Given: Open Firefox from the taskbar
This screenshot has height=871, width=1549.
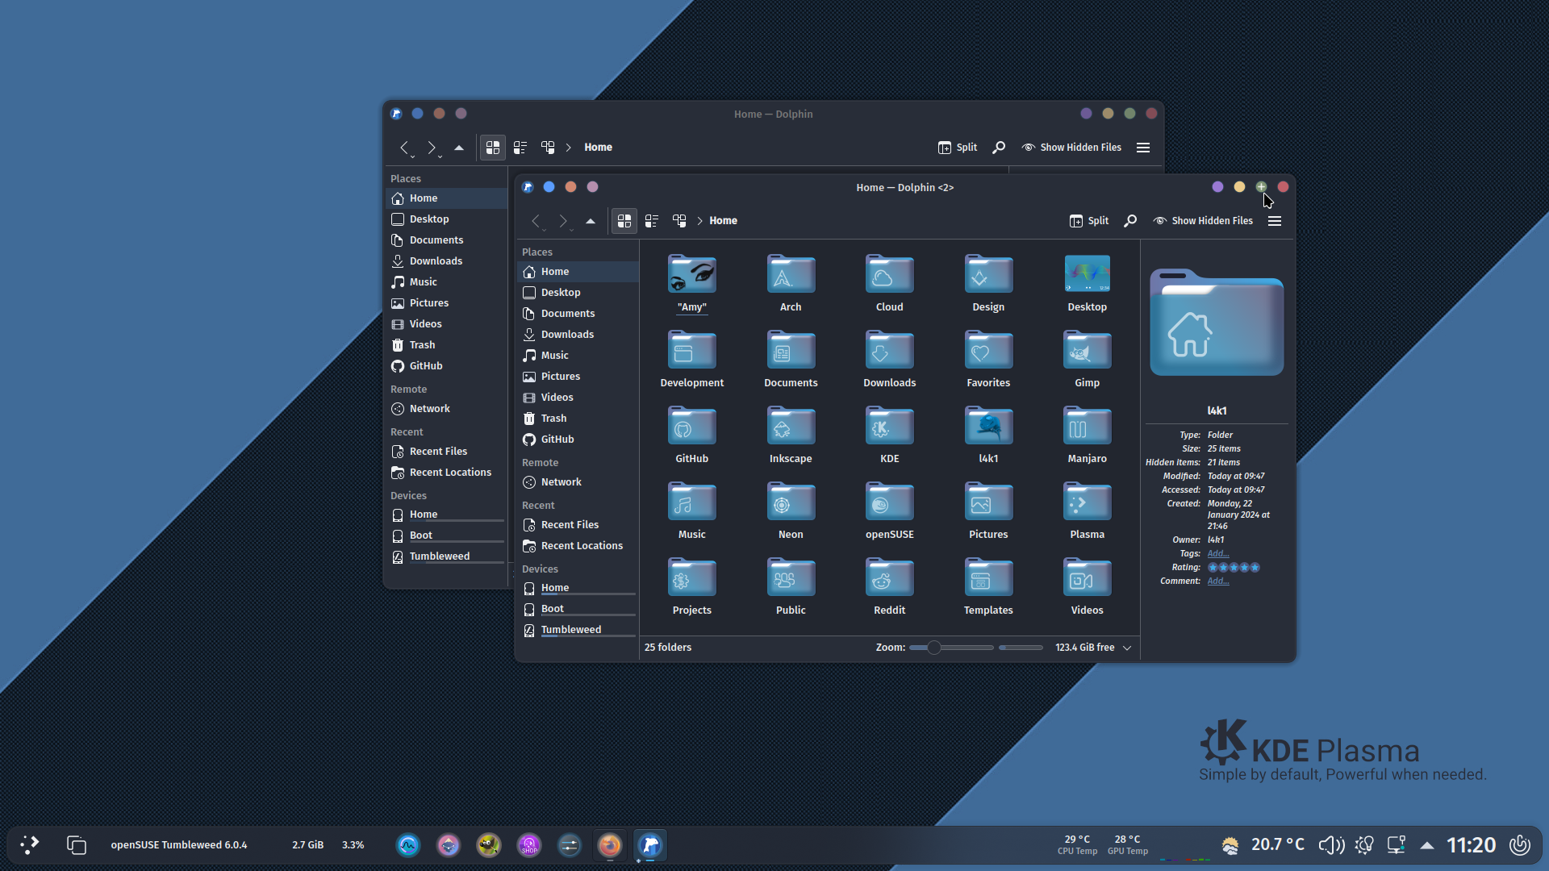Looking at the screenshot, I should (x=610, y=845).
